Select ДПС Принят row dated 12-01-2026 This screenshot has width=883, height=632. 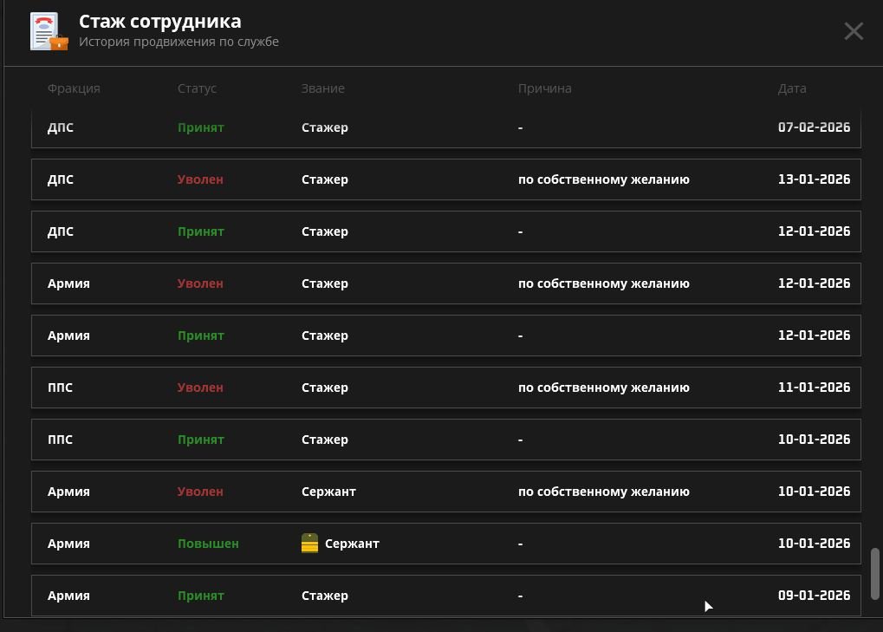click(445, 231)
